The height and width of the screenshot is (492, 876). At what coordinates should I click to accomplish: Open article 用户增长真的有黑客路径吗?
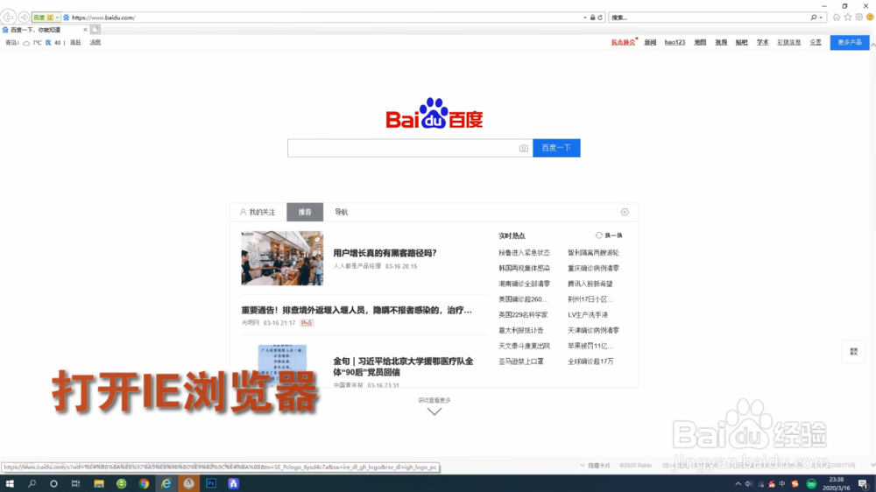(x=385, y=253)
